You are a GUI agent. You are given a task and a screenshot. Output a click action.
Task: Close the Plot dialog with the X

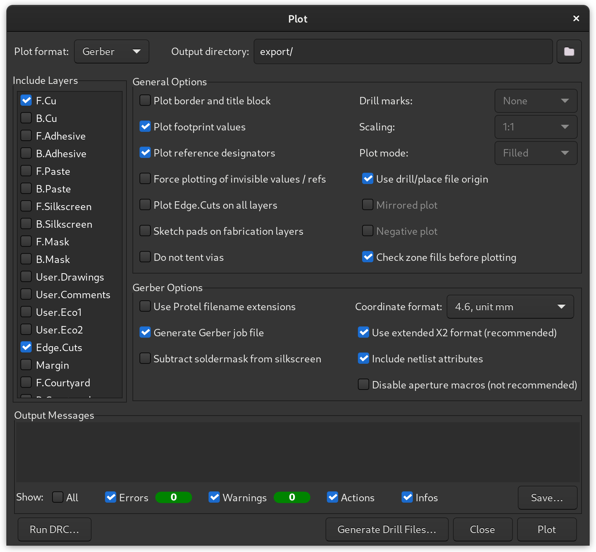click(576, 18)
